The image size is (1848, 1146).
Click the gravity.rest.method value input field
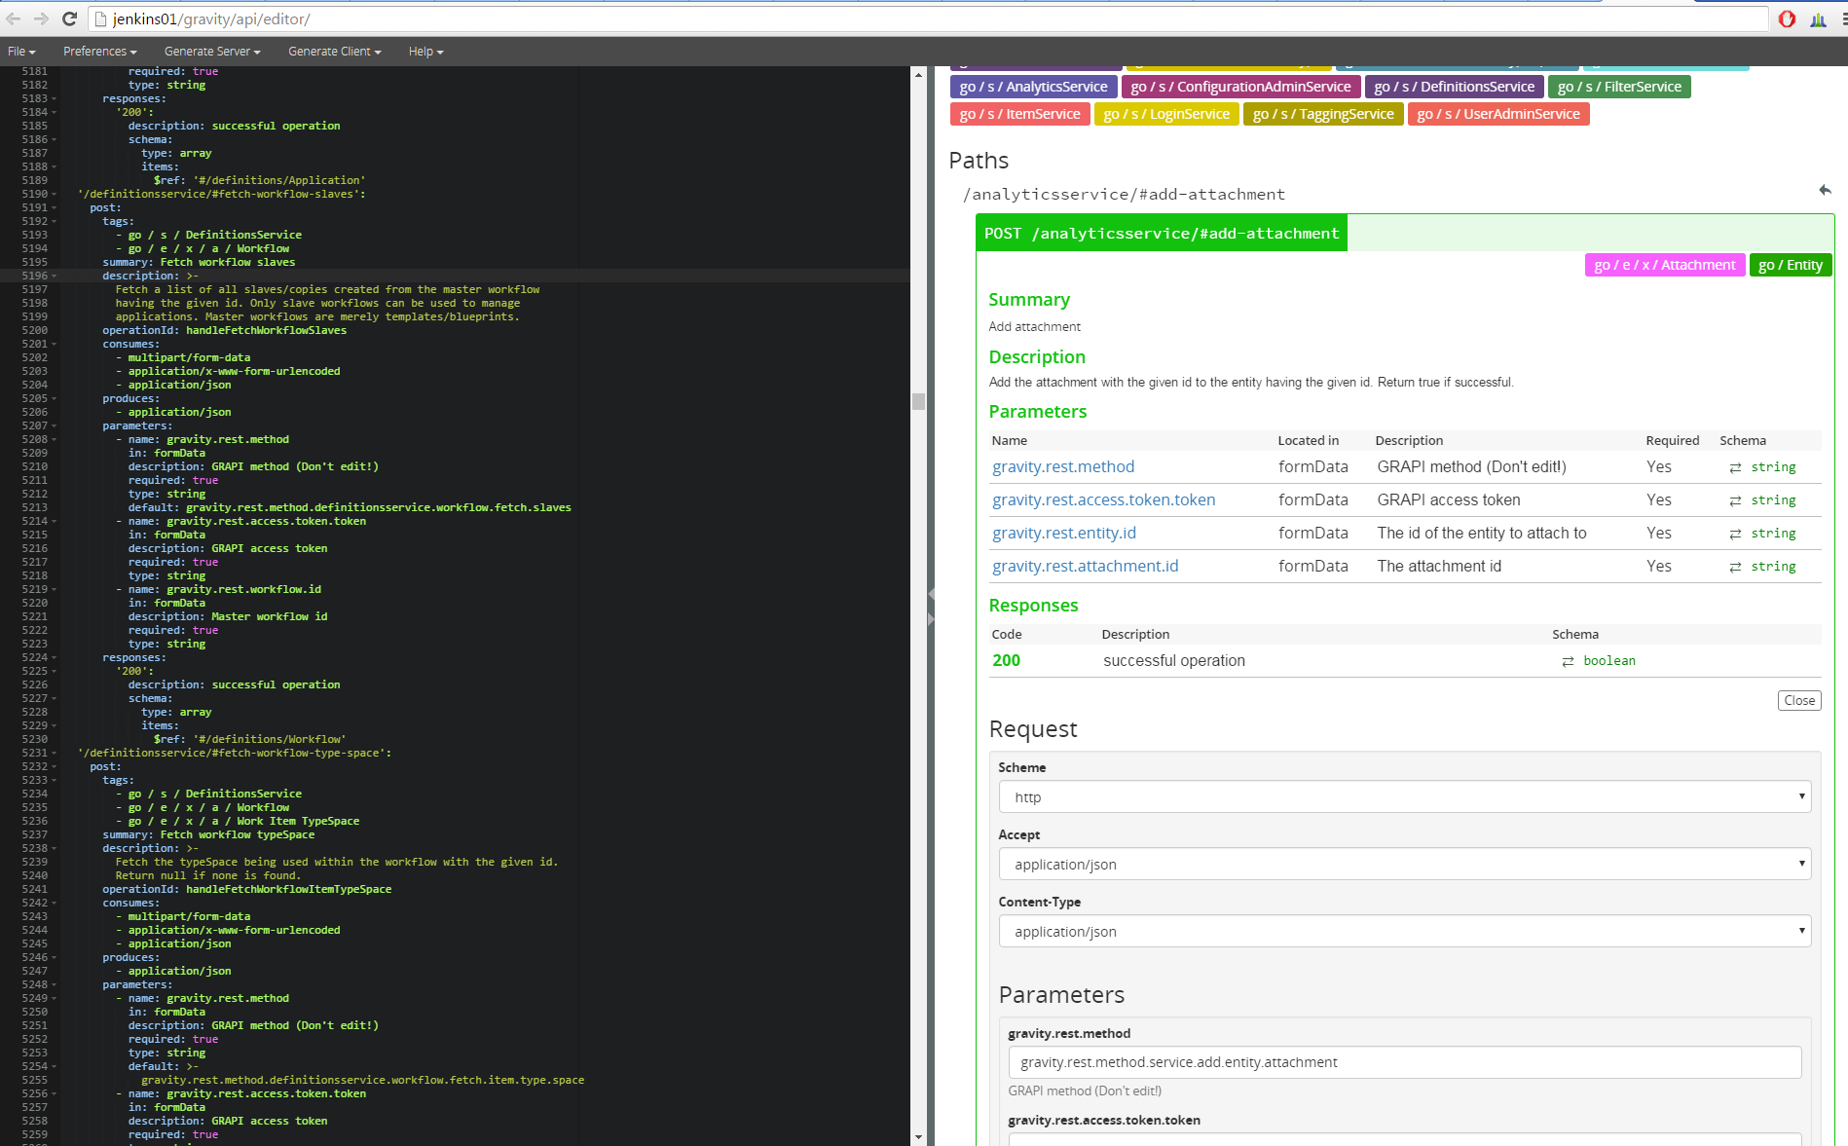tap(1405, 1062)
